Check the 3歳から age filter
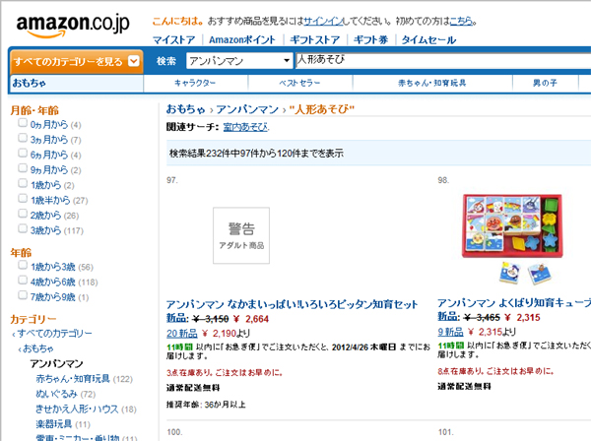Screen dimensions: 591x441 (x=23, y=228)
